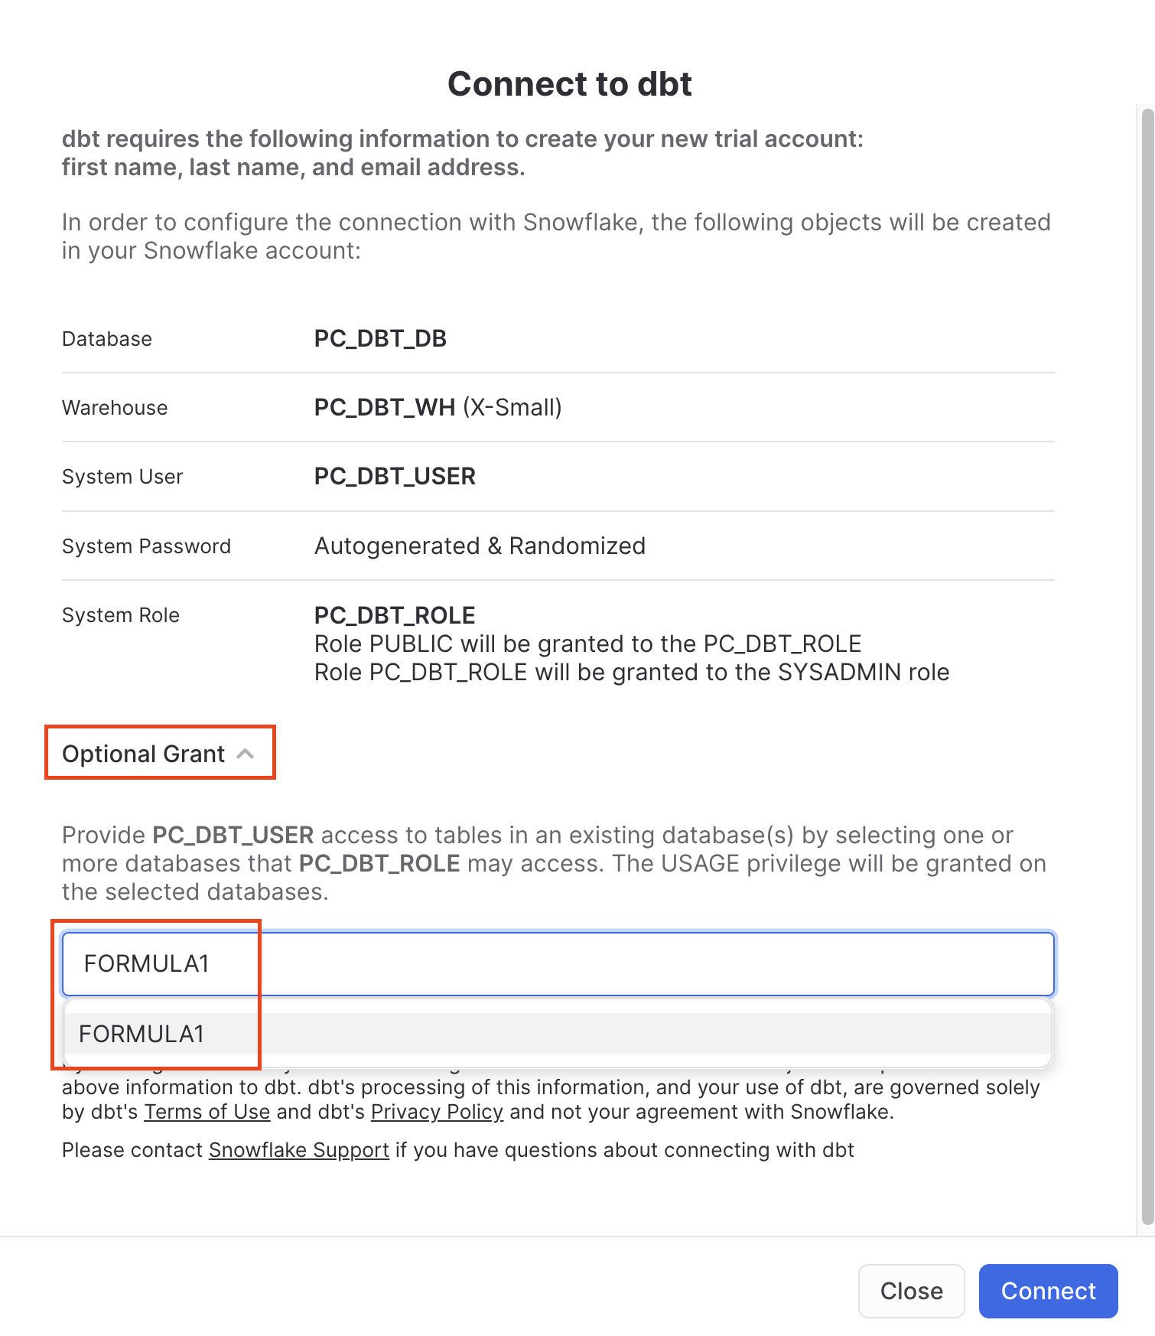This screenshot has width=1155, height=1336.
Task: Click the PC_DBT_USER system user value
Action: pyautogui.click(x=395, y=476)
